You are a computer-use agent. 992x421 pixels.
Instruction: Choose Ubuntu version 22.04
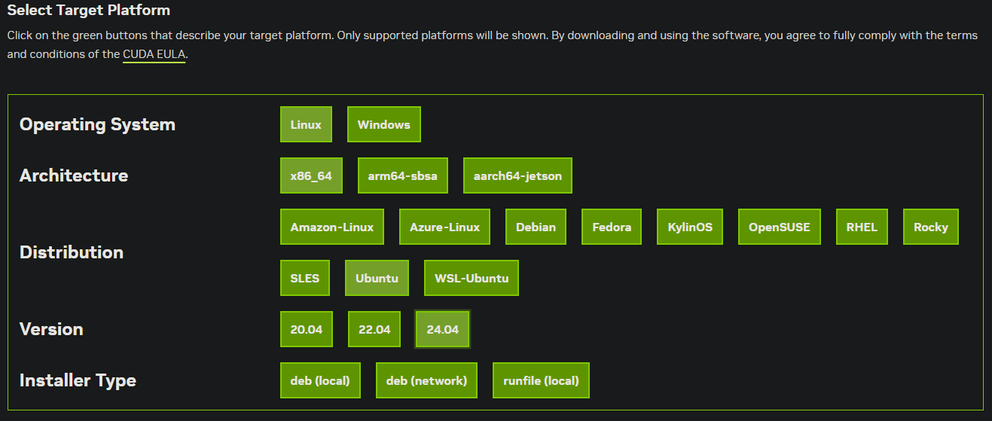[374, 329]
